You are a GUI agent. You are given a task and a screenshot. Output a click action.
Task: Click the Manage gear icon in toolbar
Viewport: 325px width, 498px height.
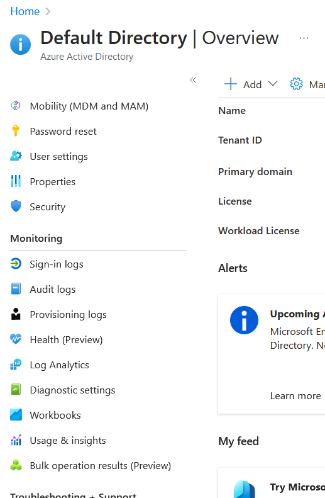[296, 84]
